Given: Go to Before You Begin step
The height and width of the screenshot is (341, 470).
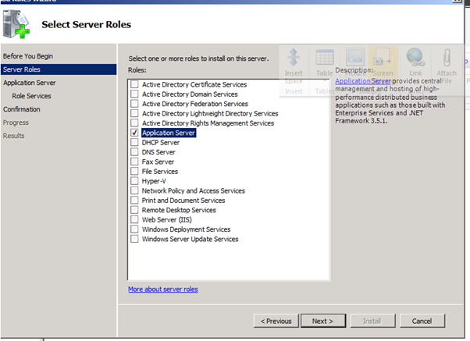Looking at the screenshot, I should click(x=28, y=56).
